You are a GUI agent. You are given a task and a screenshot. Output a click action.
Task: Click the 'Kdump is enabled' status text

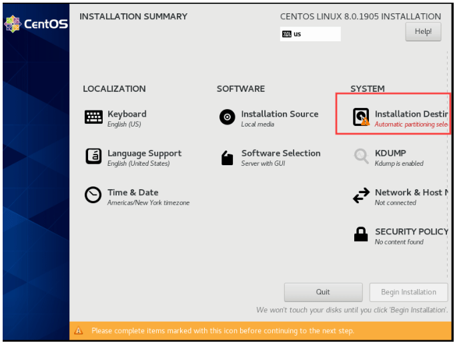coord(399,164)
